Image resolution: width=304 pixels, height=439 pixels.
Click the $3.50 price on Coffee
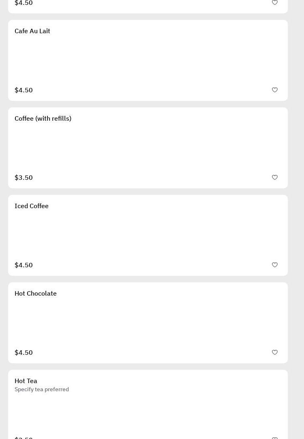pos(24,178)
